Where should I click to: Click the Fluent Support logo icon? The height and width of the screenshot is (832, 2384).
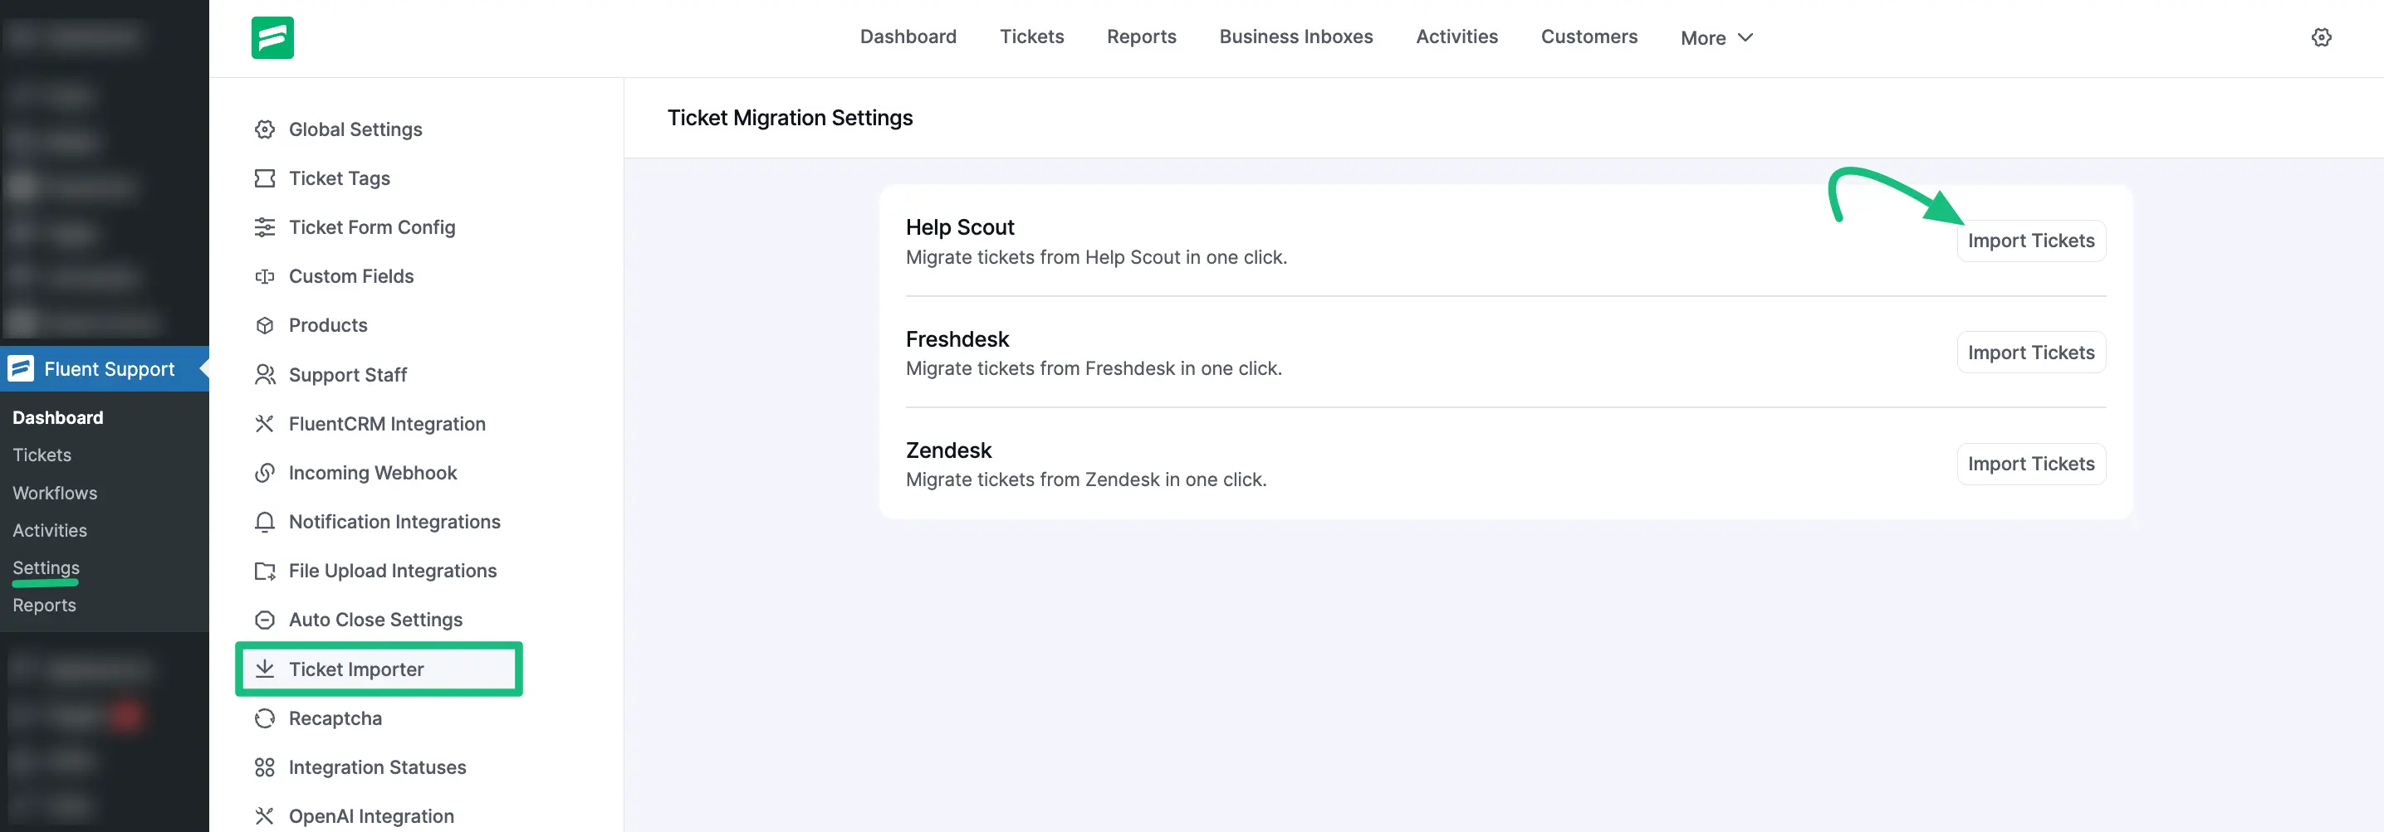pos(273,37)
